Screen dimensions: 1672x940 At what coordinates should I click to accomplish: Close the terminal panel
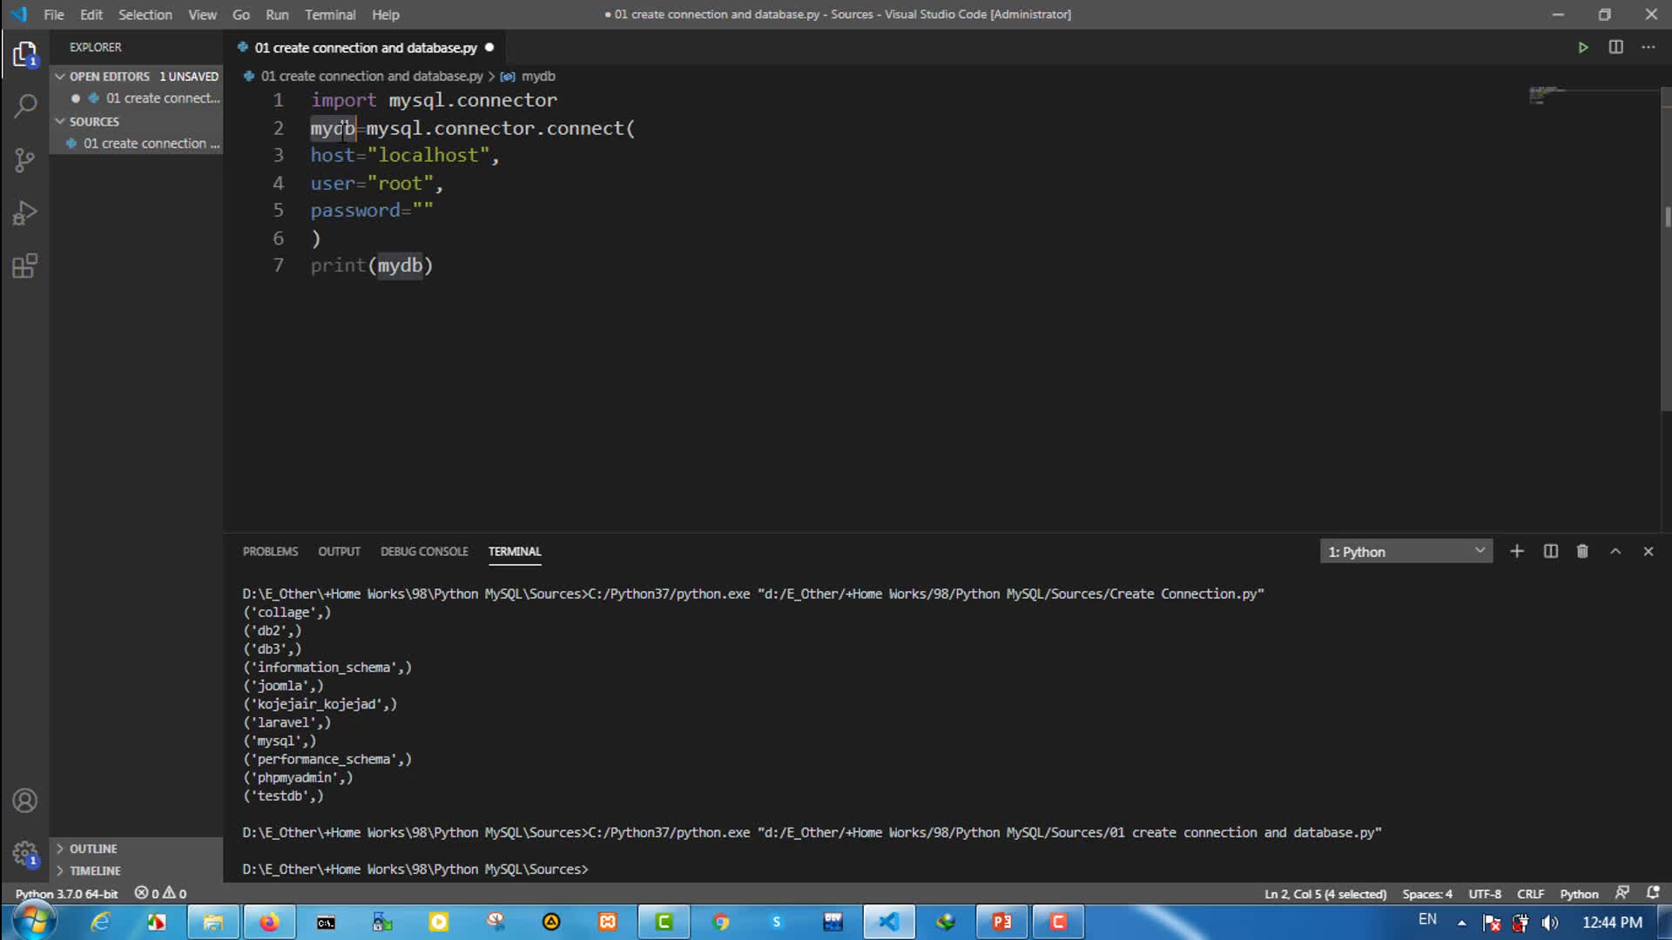pyautogui.click(x=1648, y=551)
